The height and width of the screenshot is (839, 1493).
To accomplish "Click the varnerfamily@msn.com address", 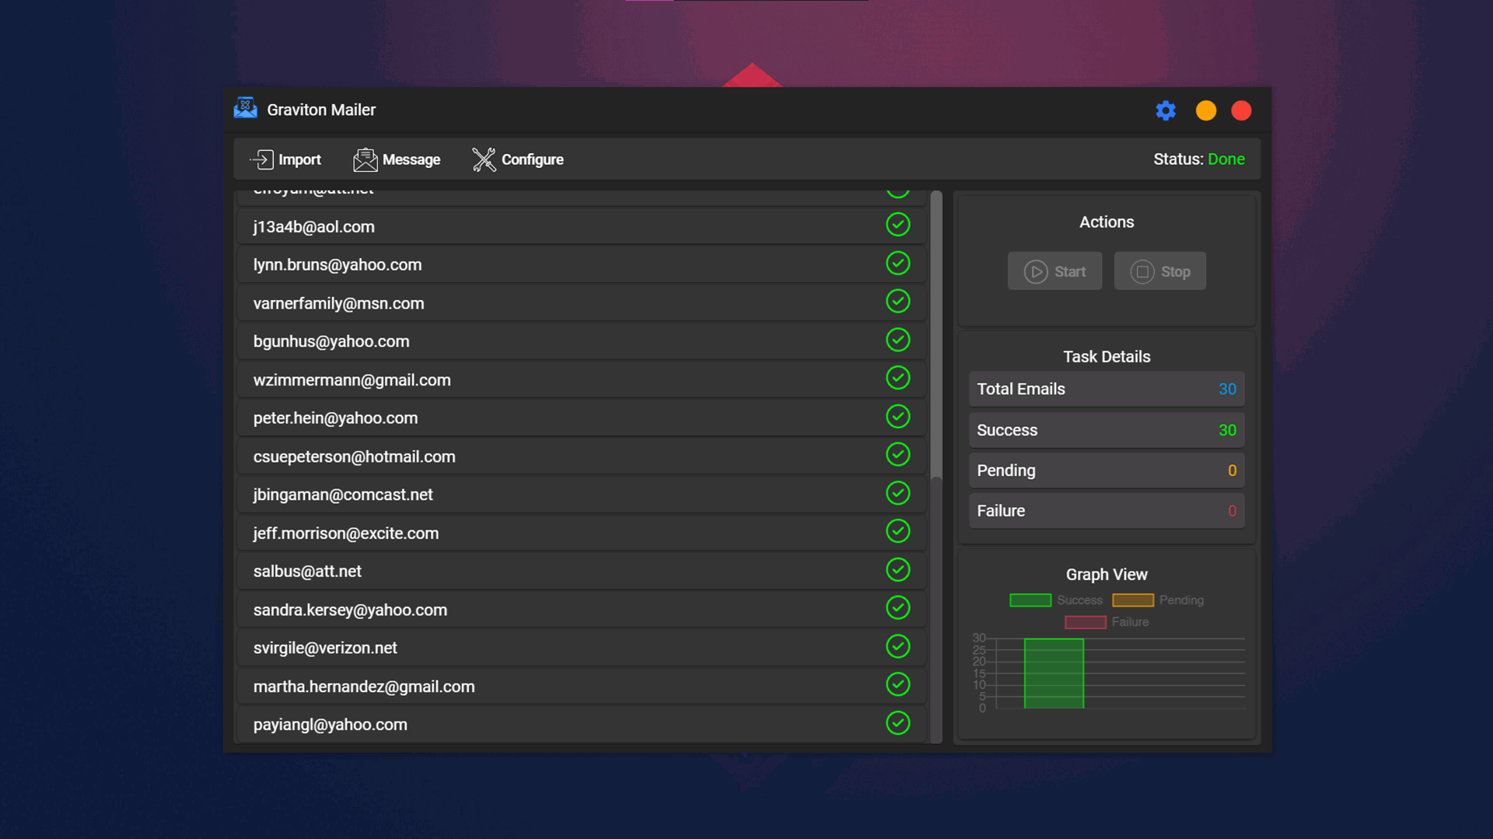I will coord(339,303).
